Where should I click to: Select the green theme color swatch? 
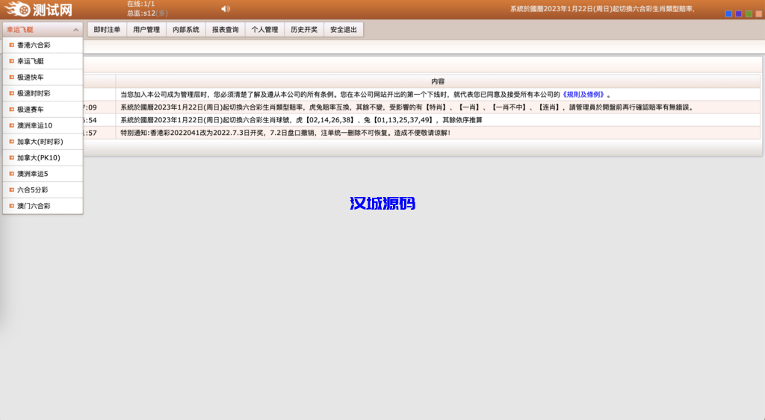click(x=749, y=13)
